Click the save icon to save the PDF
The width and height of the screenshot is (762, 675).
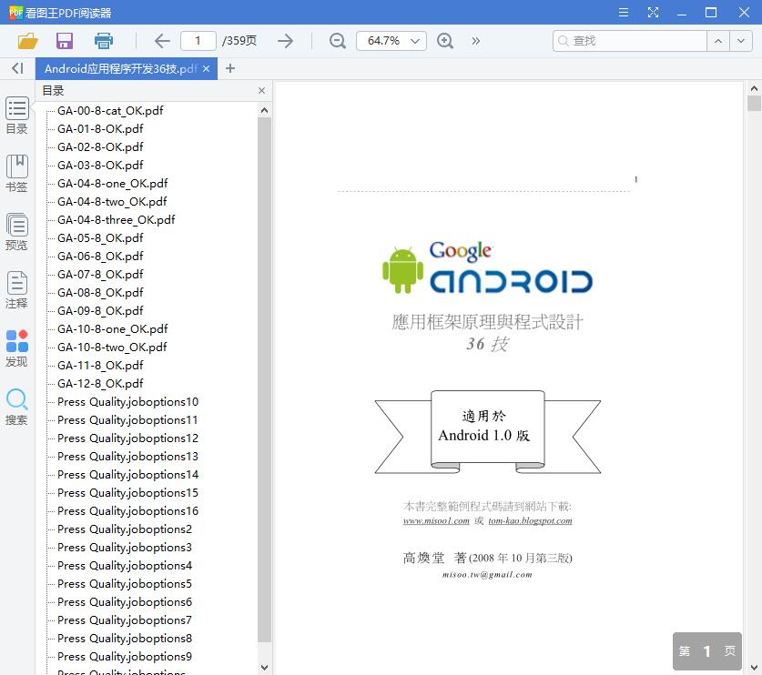tap(64, 41)
